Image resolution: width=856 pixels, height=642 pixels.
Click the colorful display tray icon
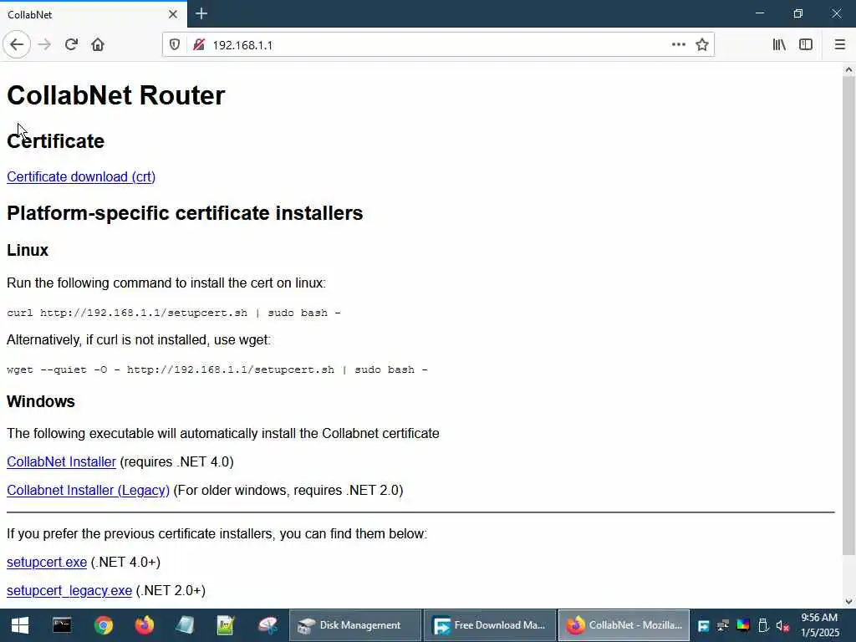coord(743,625)
